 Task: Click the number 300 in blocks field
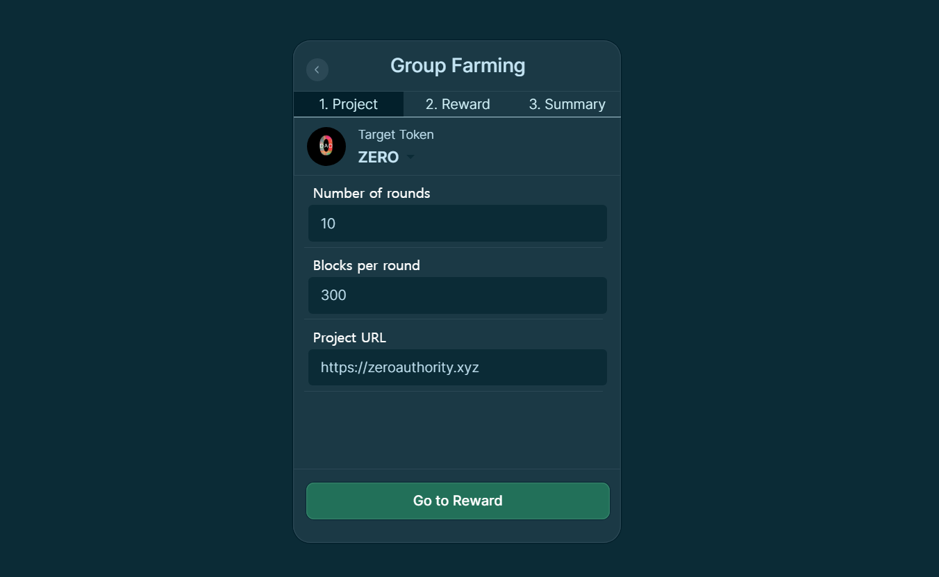[333, 295]
